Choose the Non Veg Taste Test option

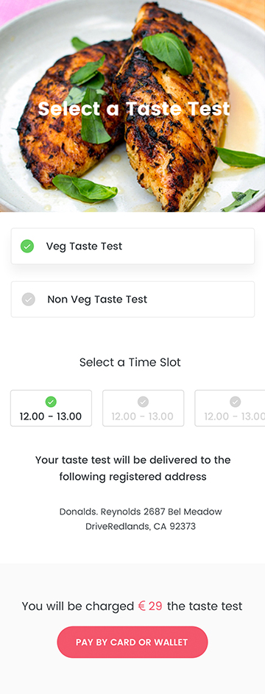coord(132,300)
